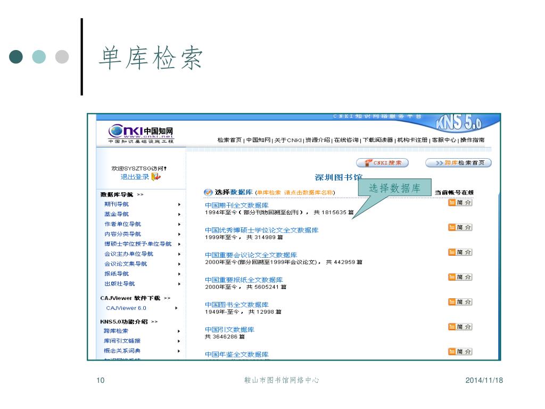Open 简介 for 中国图书全文数据库
This screenshot has height=409, width=545.
pos(460,302)
